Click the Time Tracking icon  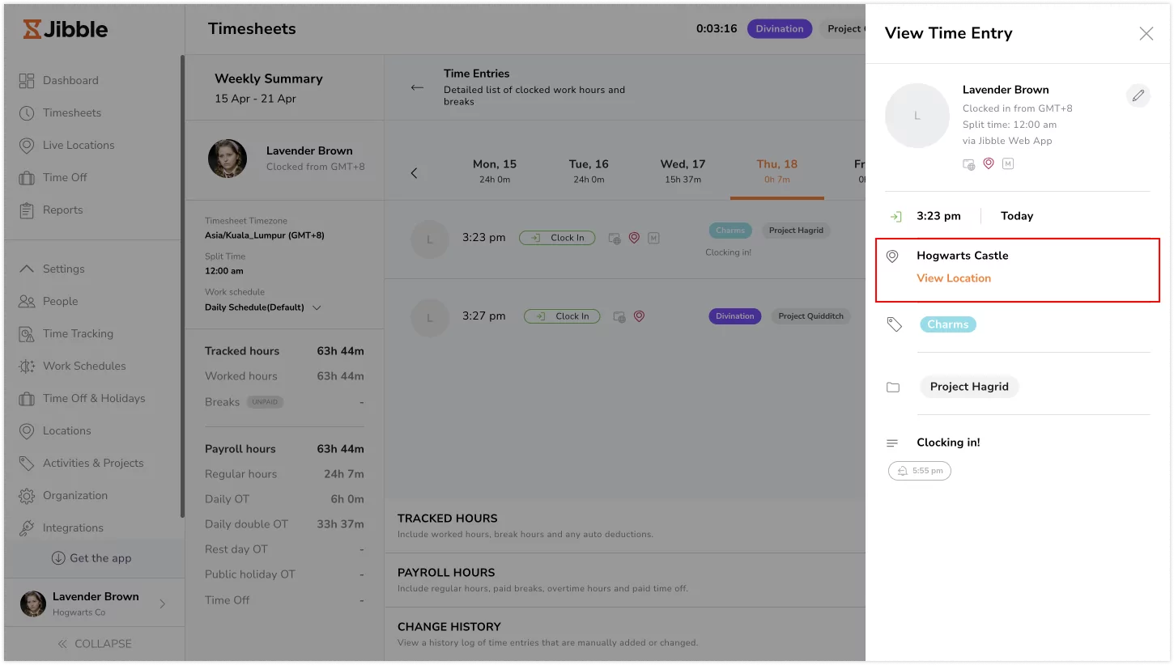click(27, 333)
